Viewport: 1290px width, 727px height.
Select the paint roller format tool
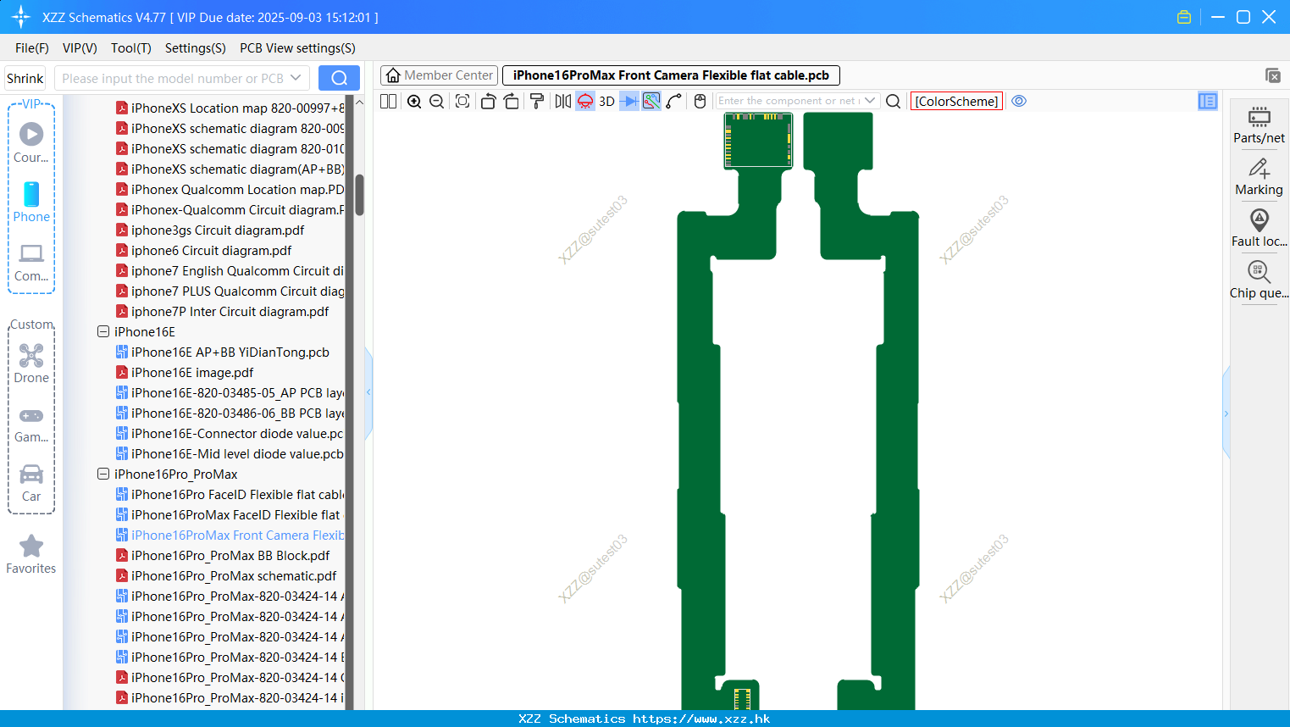536,101
